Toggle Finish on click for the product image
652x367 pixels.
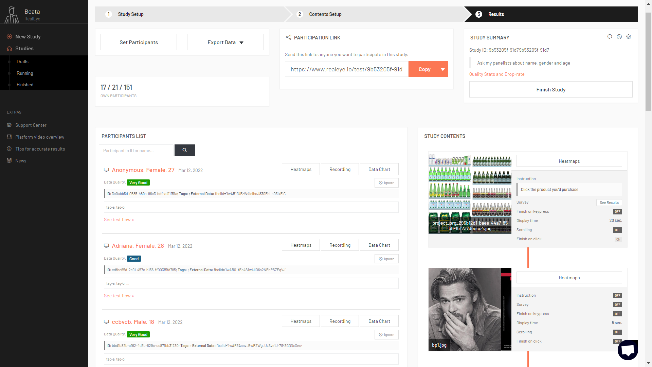[x=618, y=239]
